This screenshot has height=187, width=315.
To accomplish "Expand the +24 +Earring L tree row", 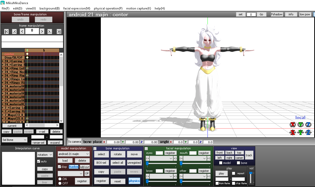I will tap(3, 61).
